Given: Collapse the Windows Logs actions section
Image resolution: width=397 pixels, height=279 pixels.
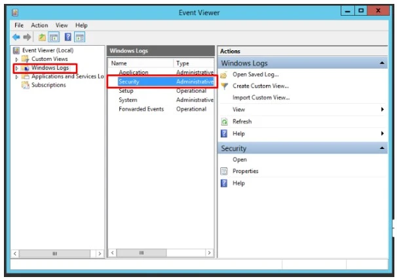Looking at the screenshot, I should click(381, 63).
